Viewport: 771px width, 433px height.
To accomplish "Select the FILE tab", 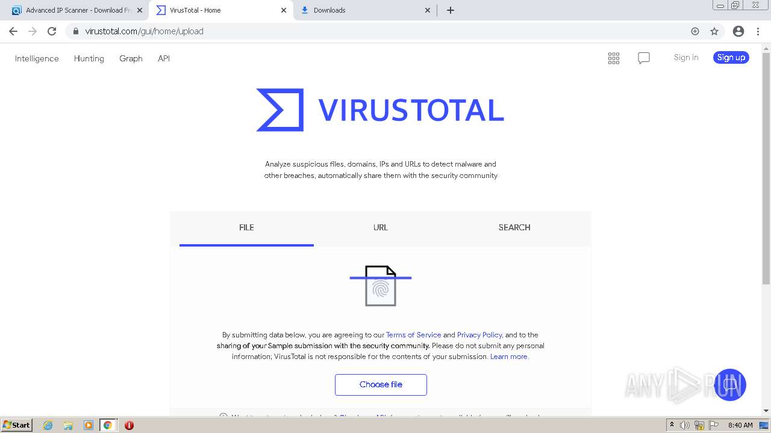I will pyautogui.click(x=246, y=228).
